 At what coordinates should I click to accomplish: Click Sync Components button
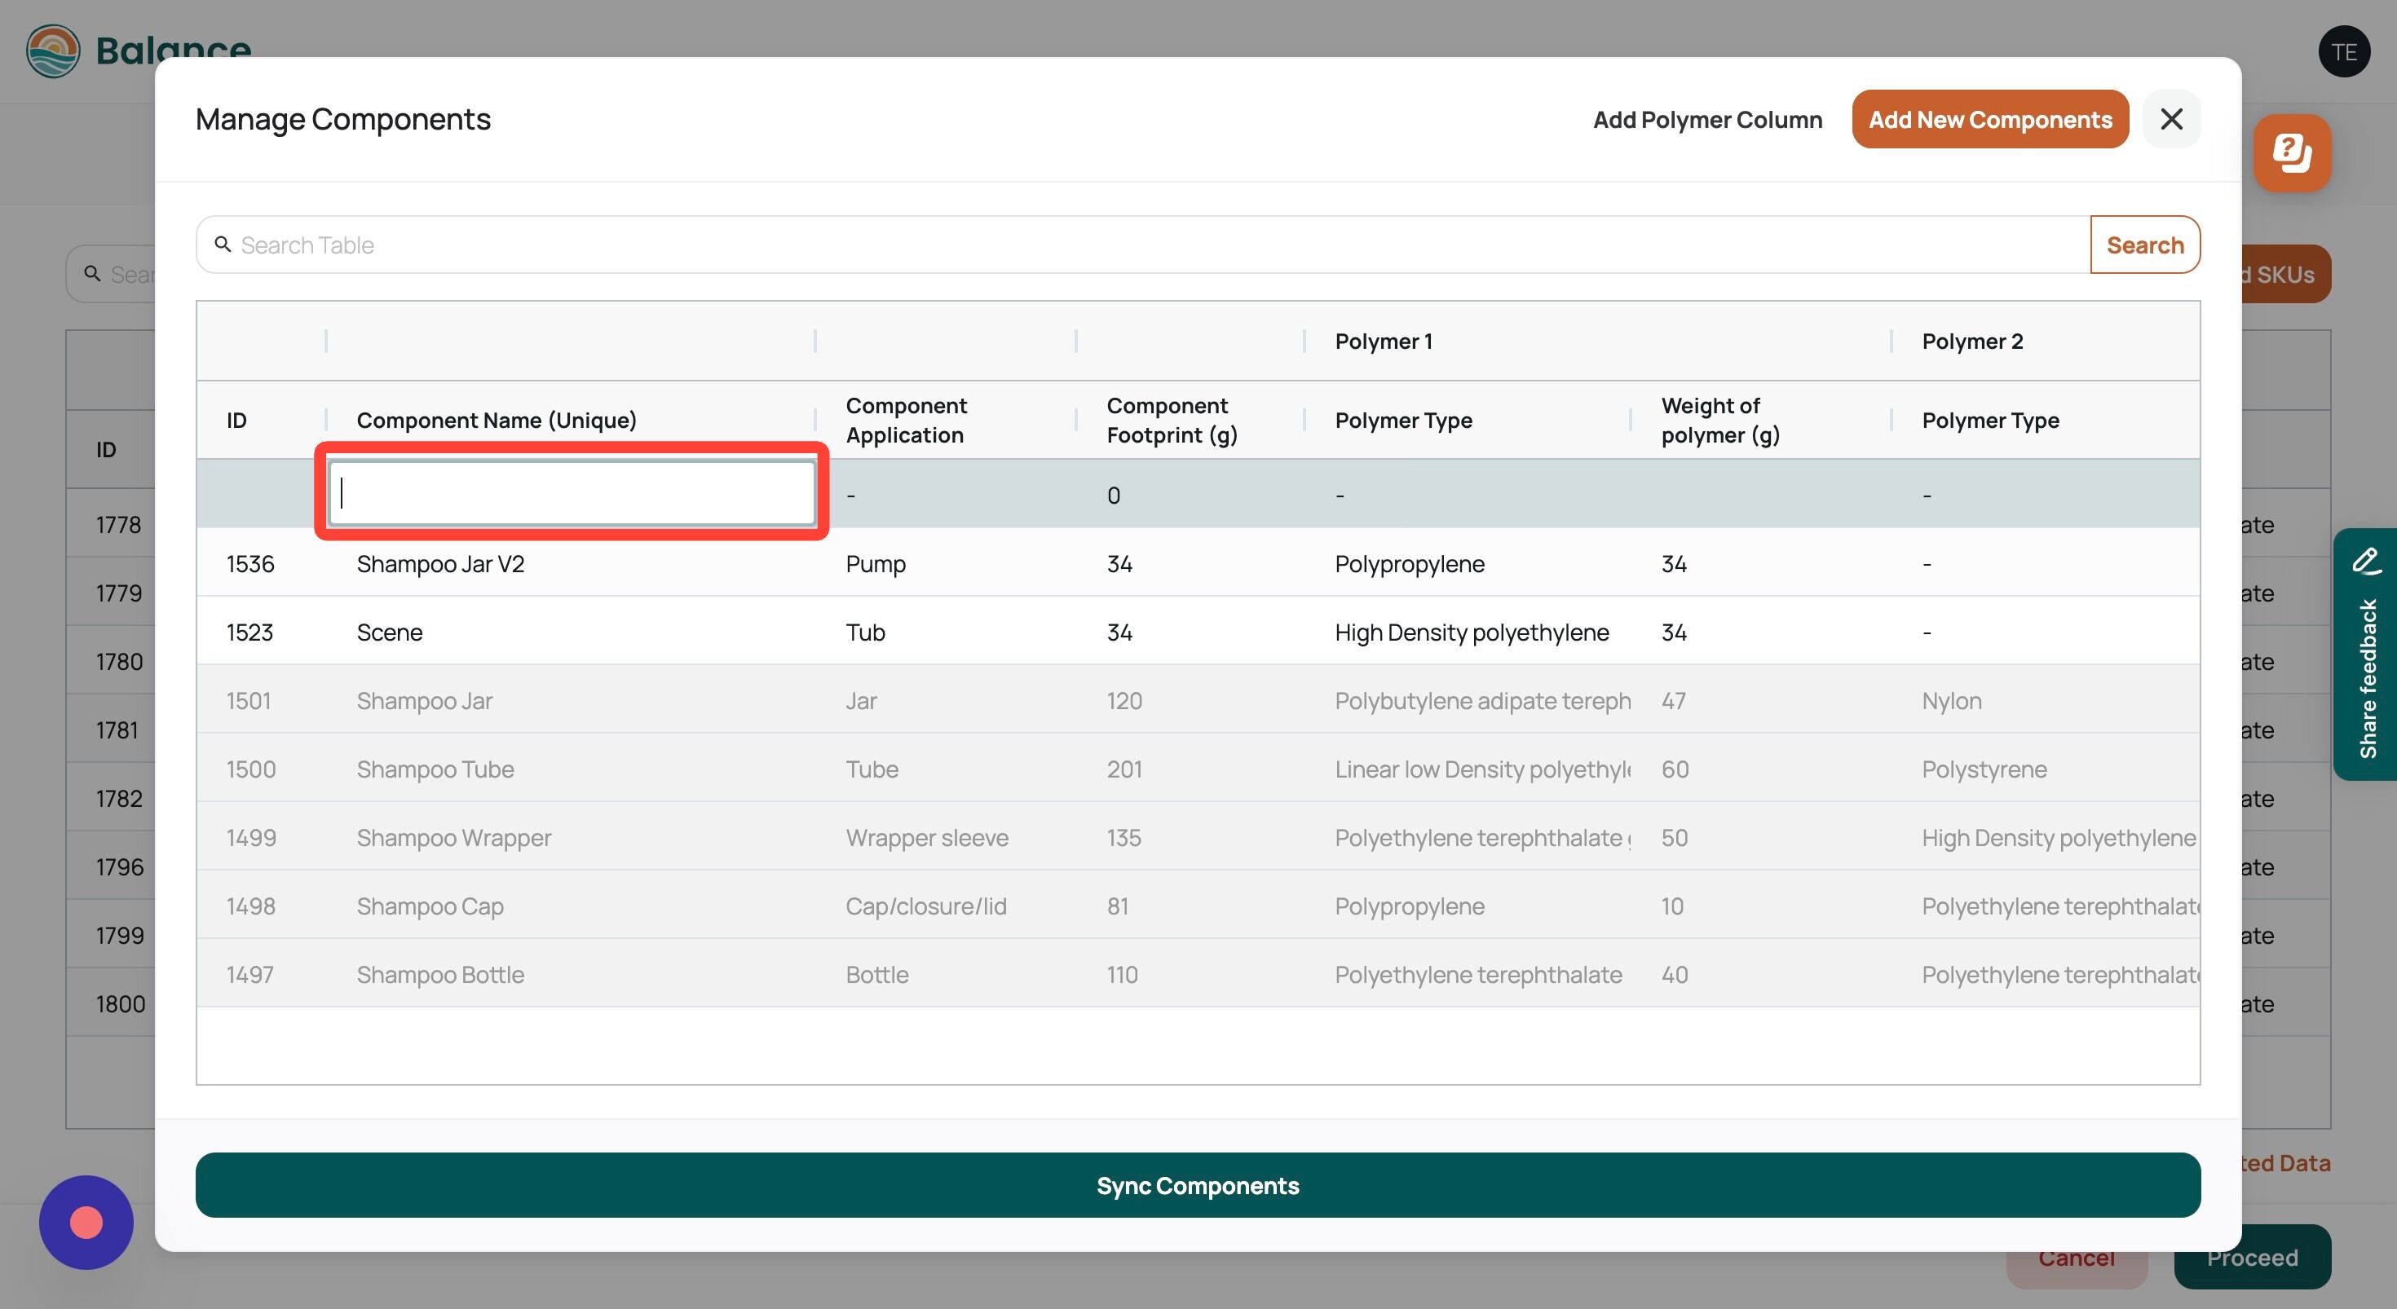tap(1198, 1184)
